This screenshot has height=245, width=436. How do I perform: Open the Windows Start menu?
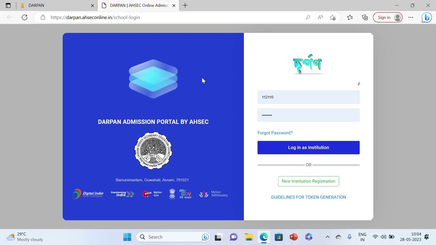coord(127,237)
